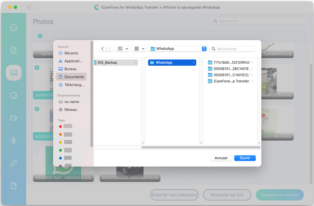Navigate forward in the file dialog
The image size is (314, 206).
109,49
